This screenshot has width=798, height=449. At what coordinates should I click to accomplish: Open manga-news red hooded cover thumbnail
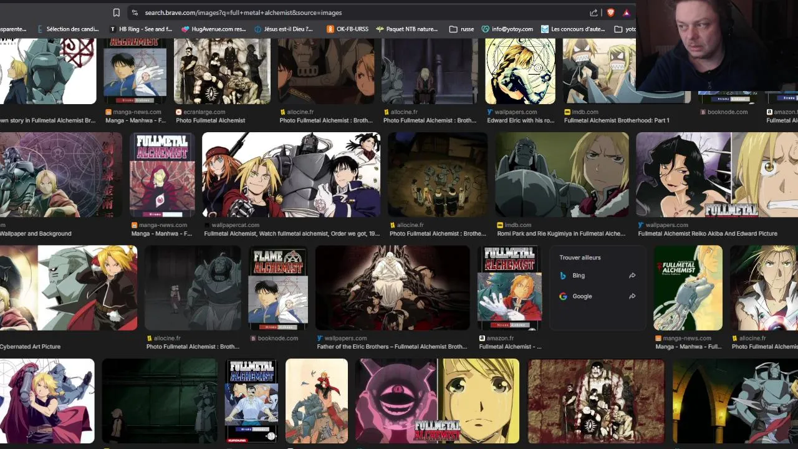[162, 175]
